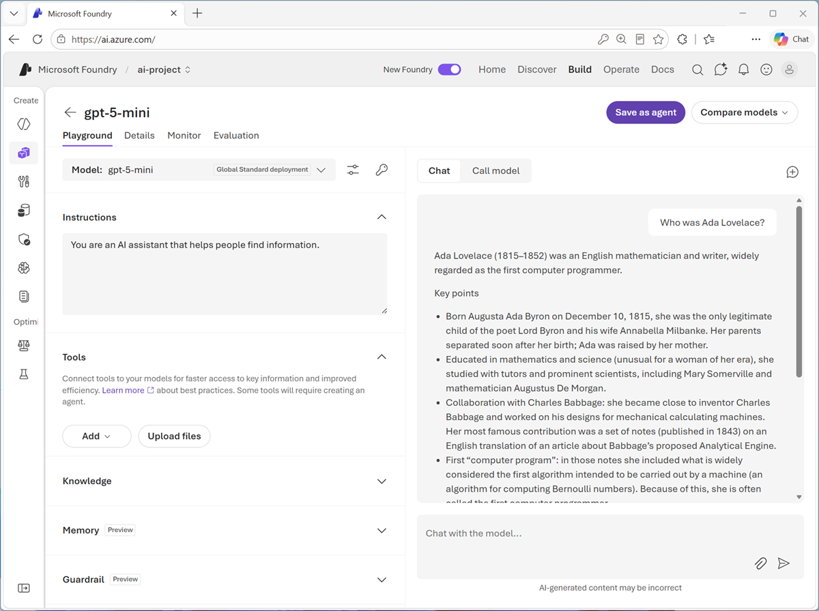Click the chat scrollbar thumb
Viewport: 819px width, 611px height.
coord(799,292)
